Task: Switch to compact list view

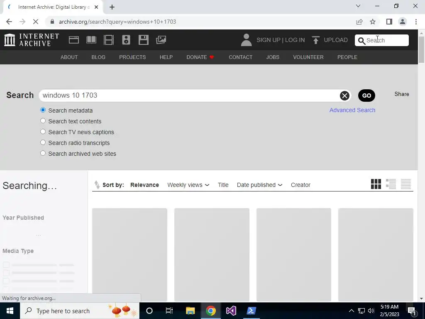Action: click(406, 184)
